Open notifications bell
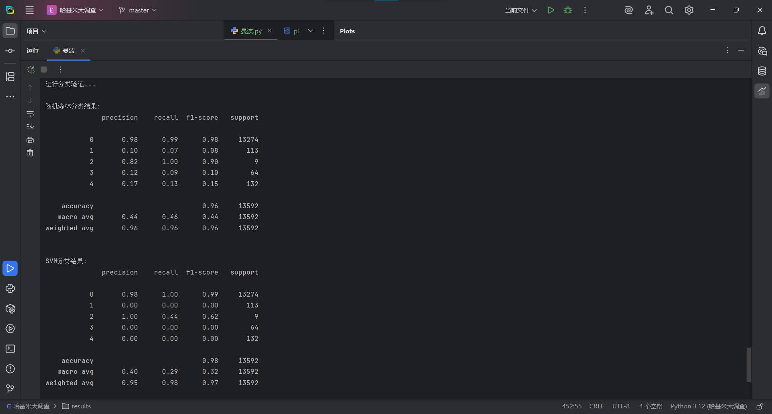Viewport: 772px width, 414px height. point(762,31)
